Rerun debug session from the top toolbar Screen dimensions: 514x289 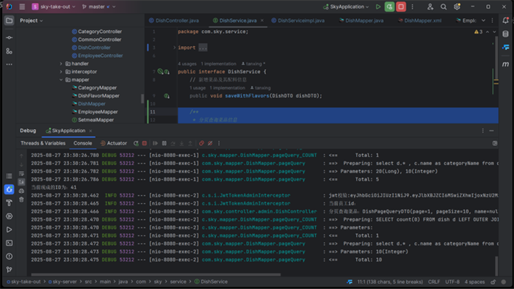389,7
